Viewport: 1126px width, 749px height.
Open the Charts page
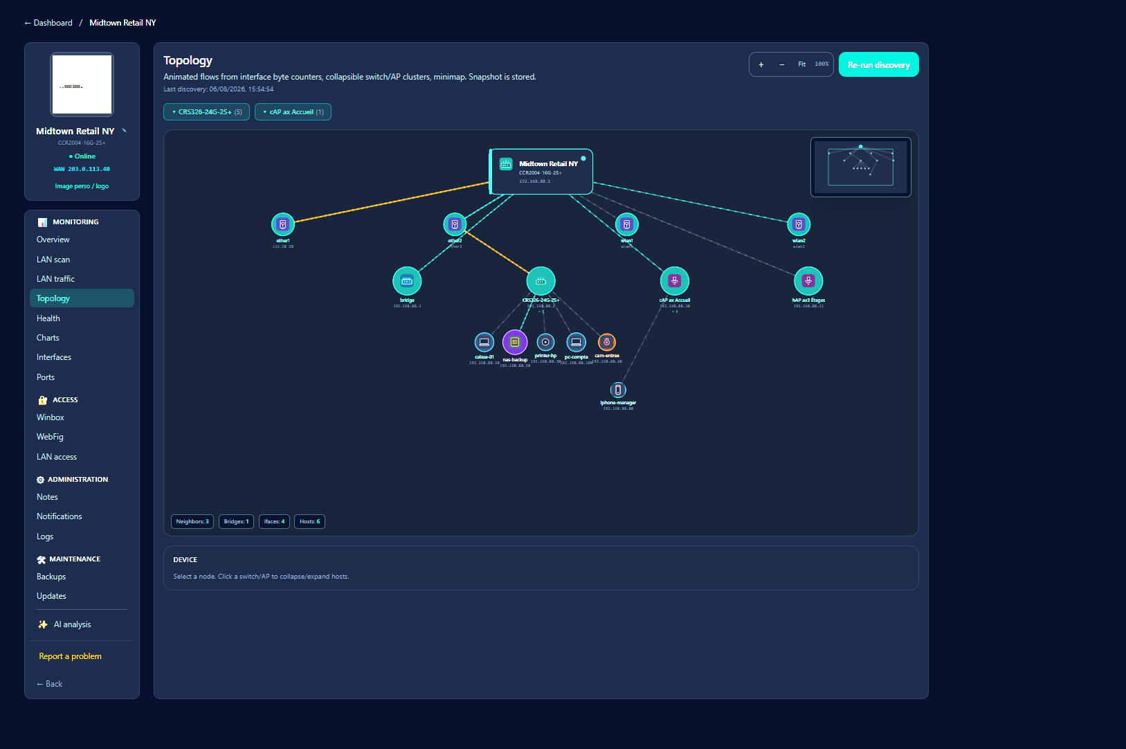click(82, 338)
